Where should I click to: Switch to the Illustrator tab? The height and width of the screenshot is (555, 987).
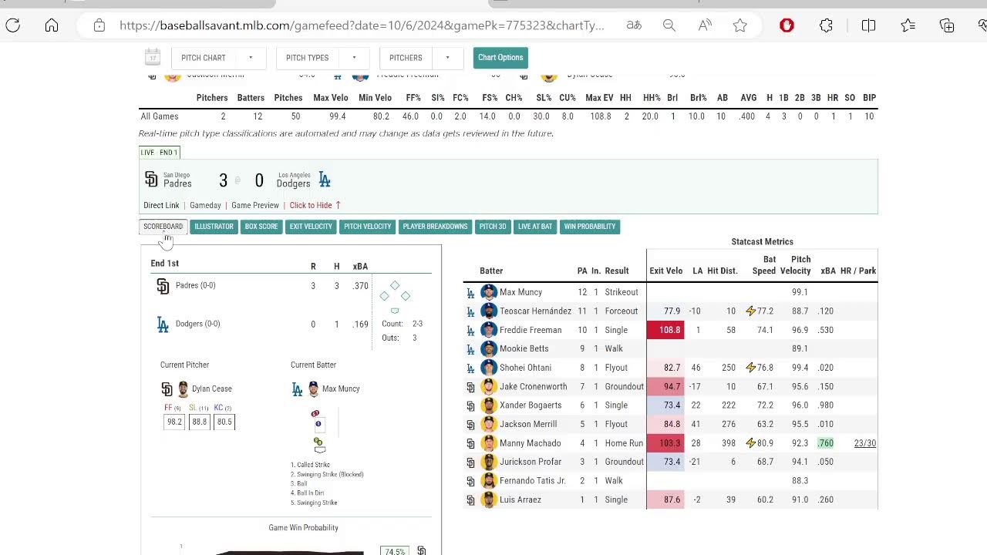(x=214, y=227)
